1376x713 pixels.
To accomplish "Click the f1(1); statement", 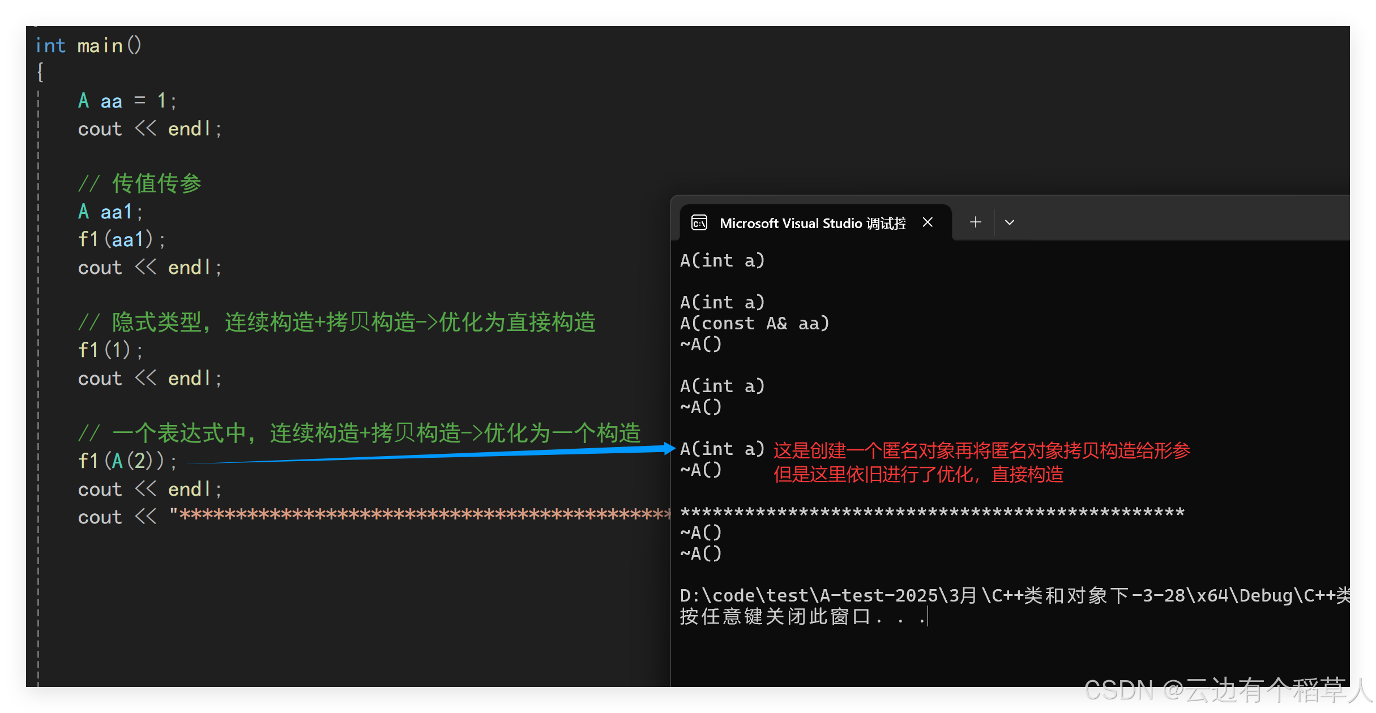I will [x=110, y=350].
